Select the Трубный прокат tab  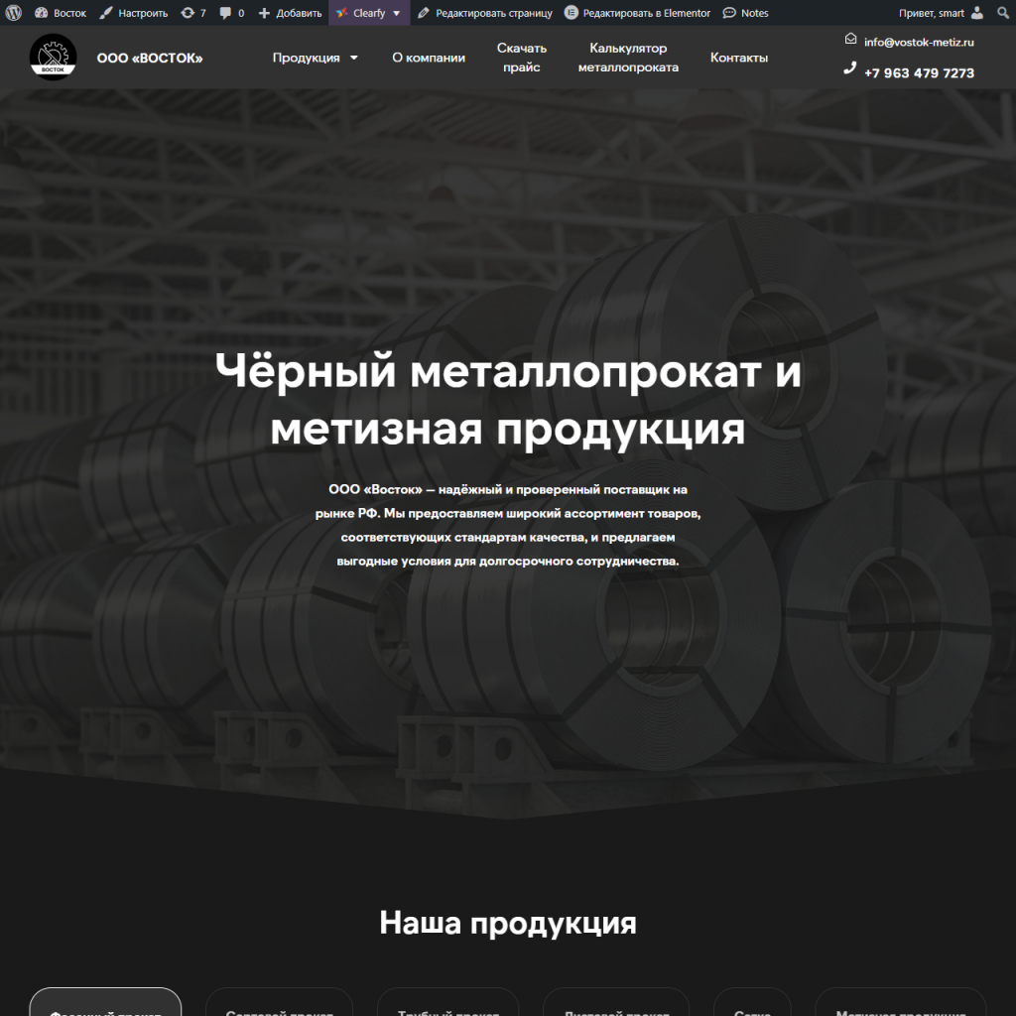pos(447,1002)
